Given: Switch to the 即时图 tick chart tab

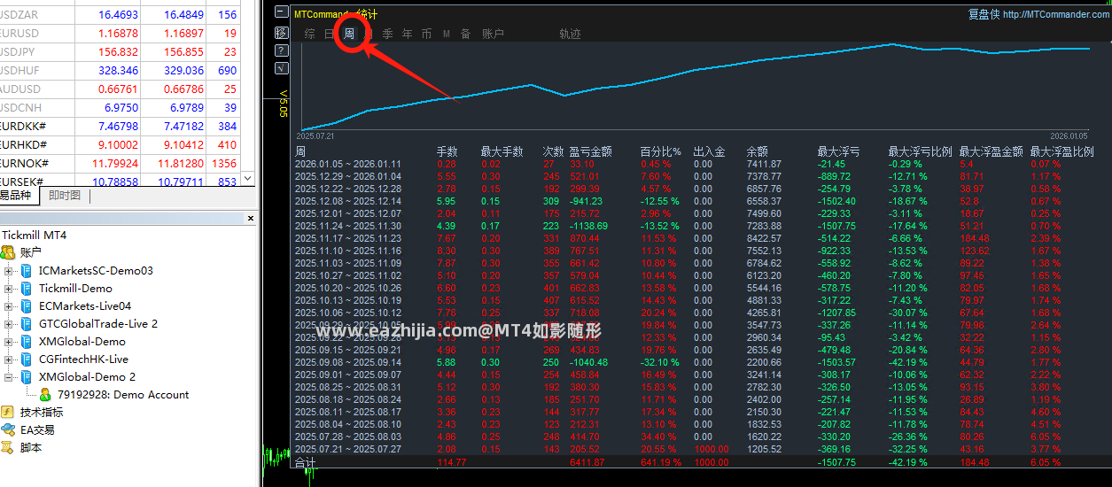Looking at the screenshot, I should pos(65,196).
